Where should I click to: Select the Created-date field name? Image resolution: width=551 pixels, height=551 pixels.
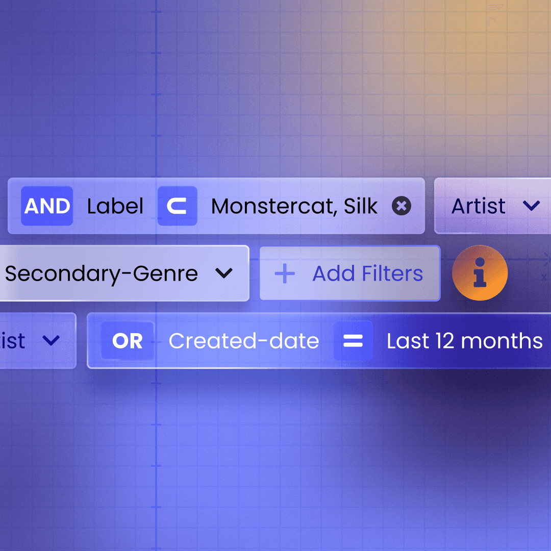coord(244,341)
